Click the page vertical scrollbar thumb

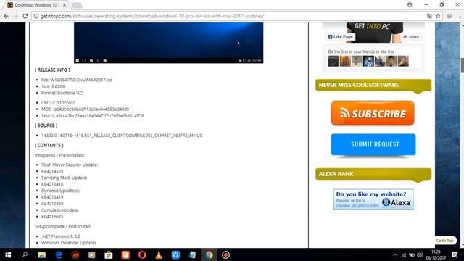[463, 65]
